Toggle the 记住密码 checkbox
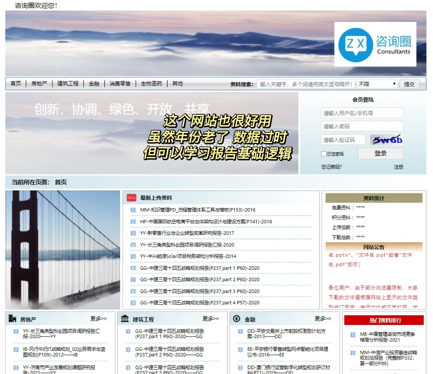This screenshot has height=374, width=433. [323, 154]
